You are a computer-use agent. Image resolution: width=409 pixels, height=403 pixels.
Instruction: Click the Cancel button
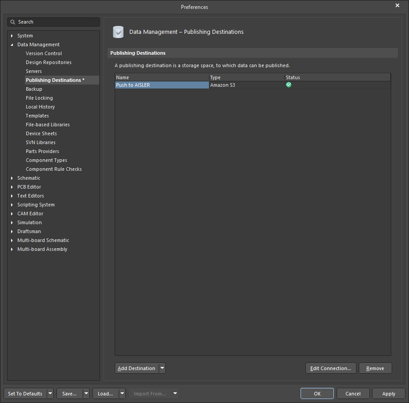click(x=353, y=393)
